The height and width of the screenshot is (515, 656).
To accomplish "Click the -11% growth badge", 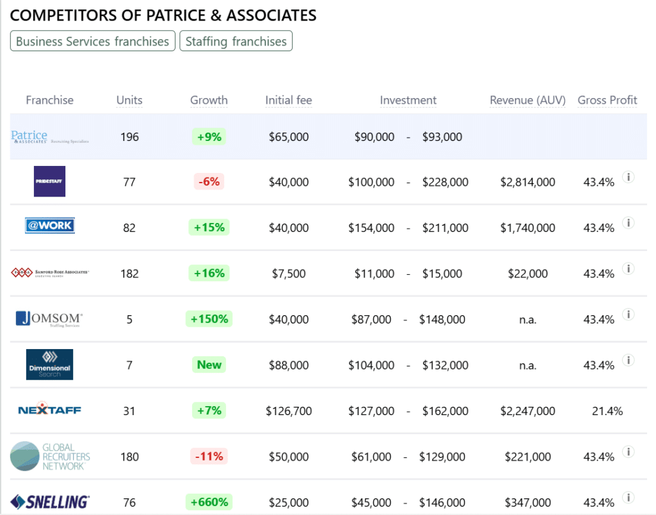I will point(209,456).
